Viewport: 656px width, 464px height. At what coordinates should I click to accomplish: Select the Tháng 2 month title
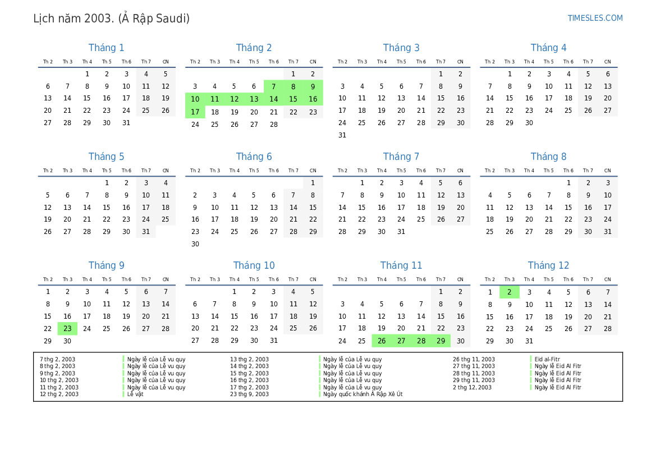pyautogui.click(x=254, y=48)
